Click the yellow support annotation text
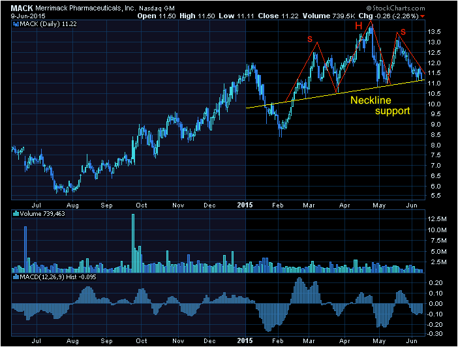This screenshot has height=347, width=458. [x=393, y=111]
